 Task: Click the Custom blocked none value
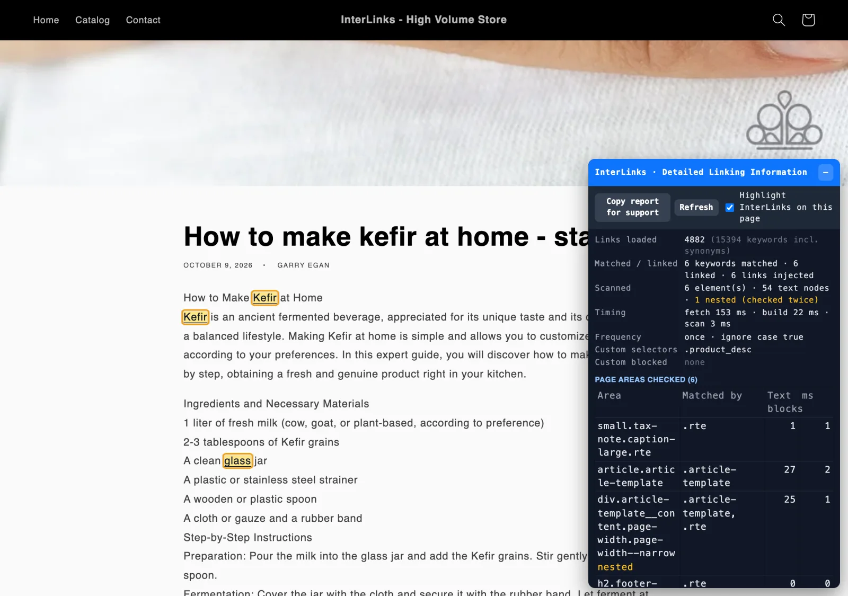click(694, 362)
